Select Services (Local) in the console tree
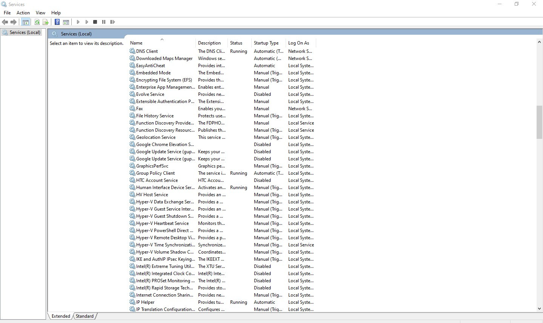Viewport: 543px width, 323px height. 25,32
